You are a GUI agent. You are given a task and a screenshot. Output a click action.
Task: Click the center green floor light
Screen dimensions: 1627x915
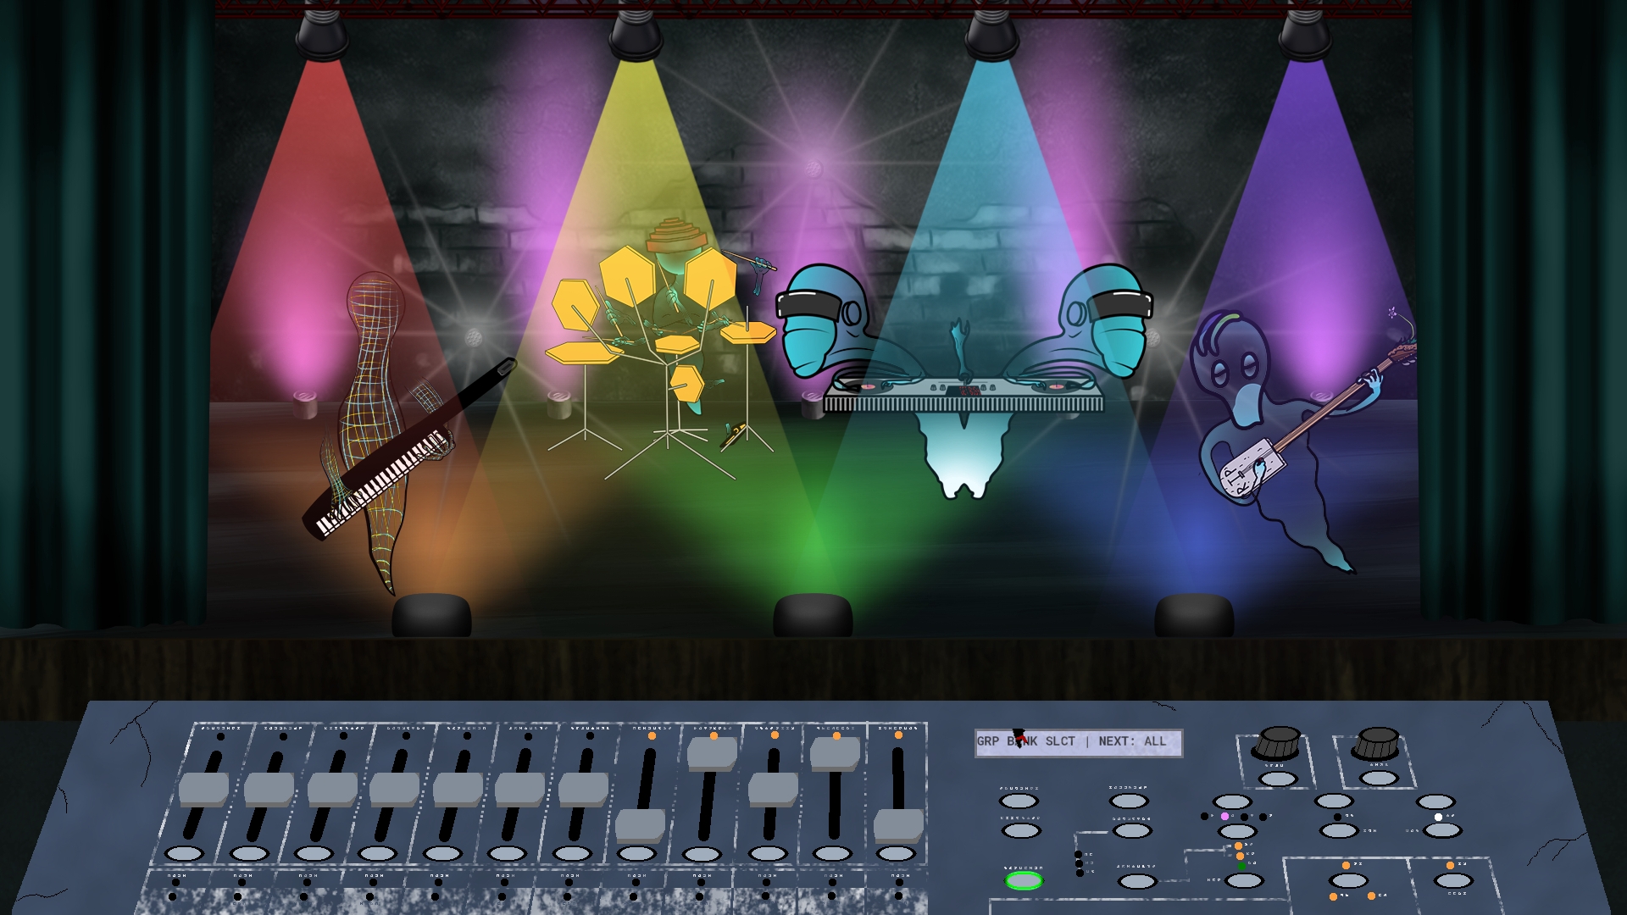coord(813,614)
